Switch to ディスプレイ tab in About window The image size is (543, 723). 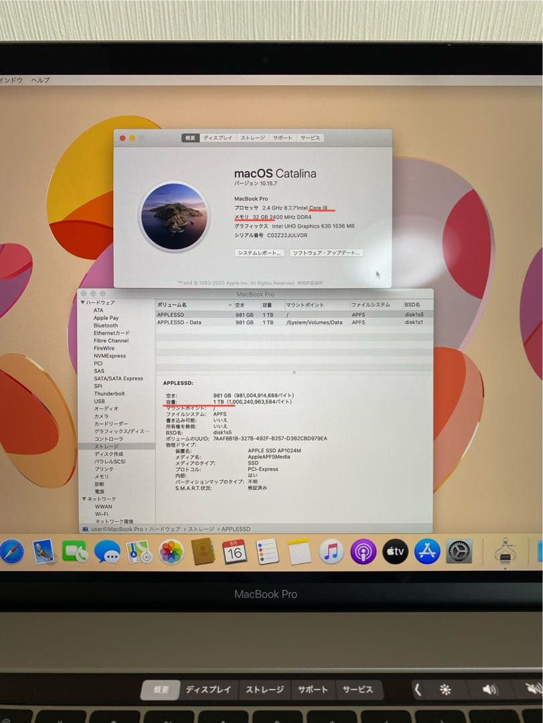click(218, 138)
